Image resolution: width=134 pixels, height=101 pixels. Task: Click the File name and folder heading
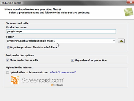pyautogui.click(x=18, y=23)
